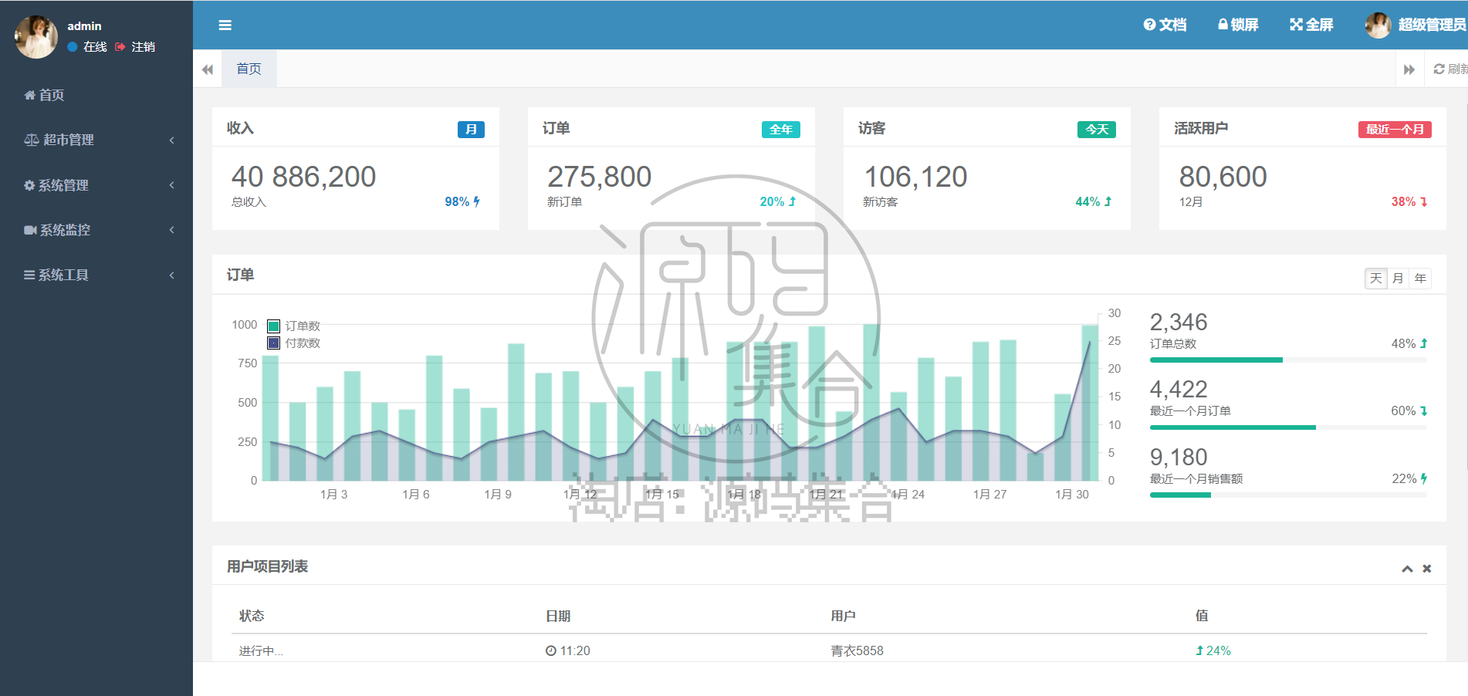The image size is (1468, 696).
Task: Open the 系统工具 sidebar menu
Action: 96,275
